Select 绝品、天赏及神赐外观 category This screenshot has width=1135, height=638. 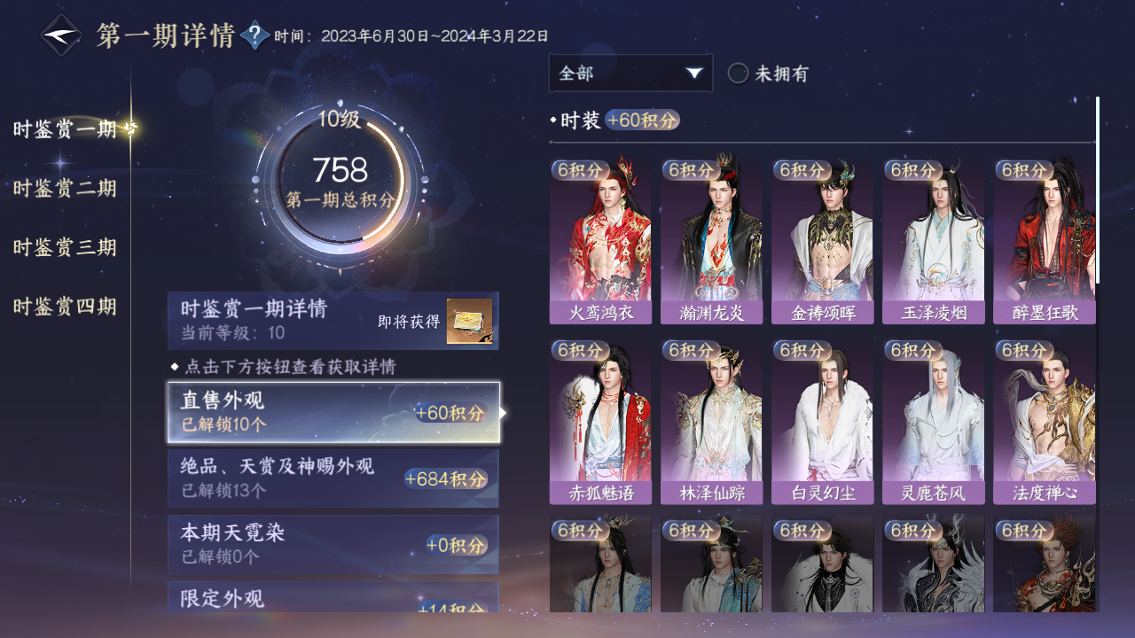point(333,478)
